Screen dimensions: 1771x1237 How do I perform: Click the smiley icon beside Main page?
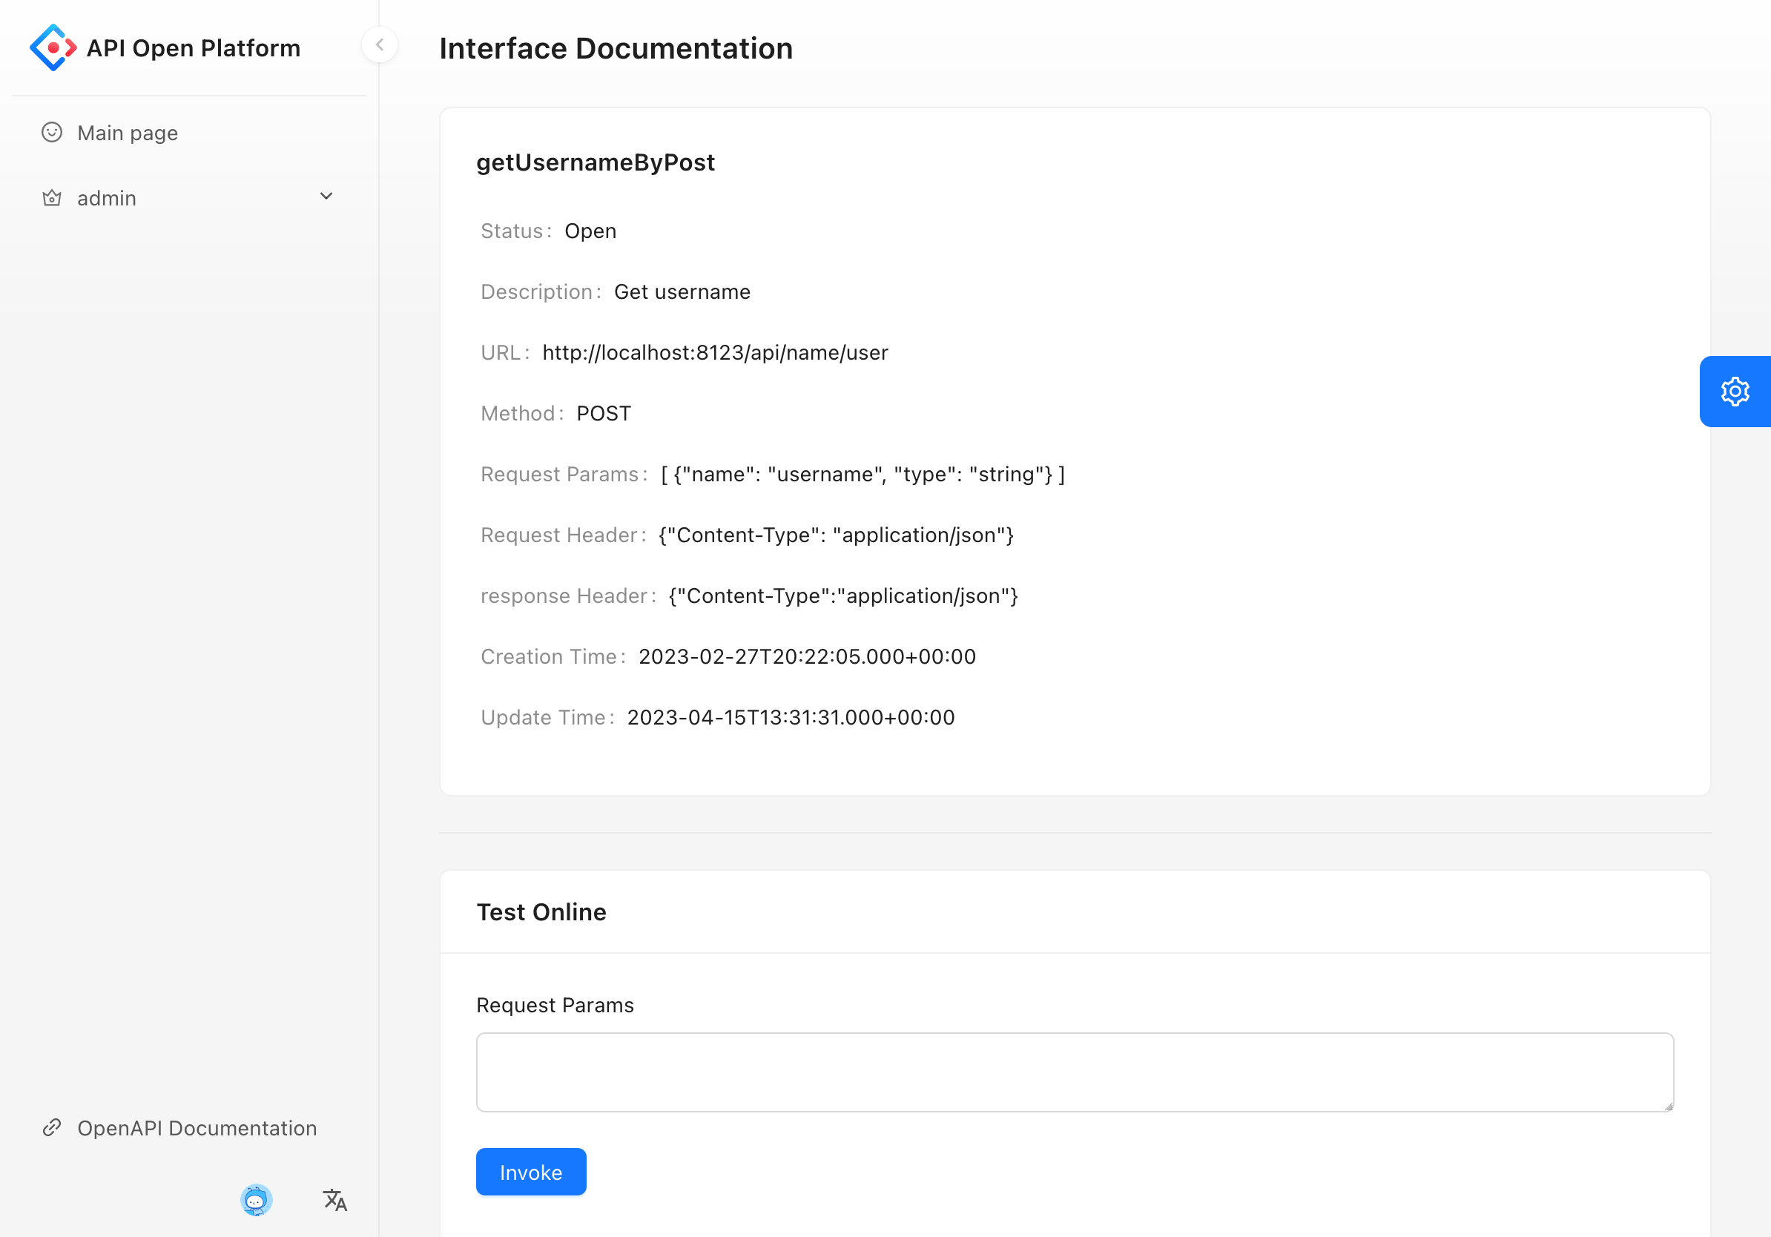[x=52, y=133]
